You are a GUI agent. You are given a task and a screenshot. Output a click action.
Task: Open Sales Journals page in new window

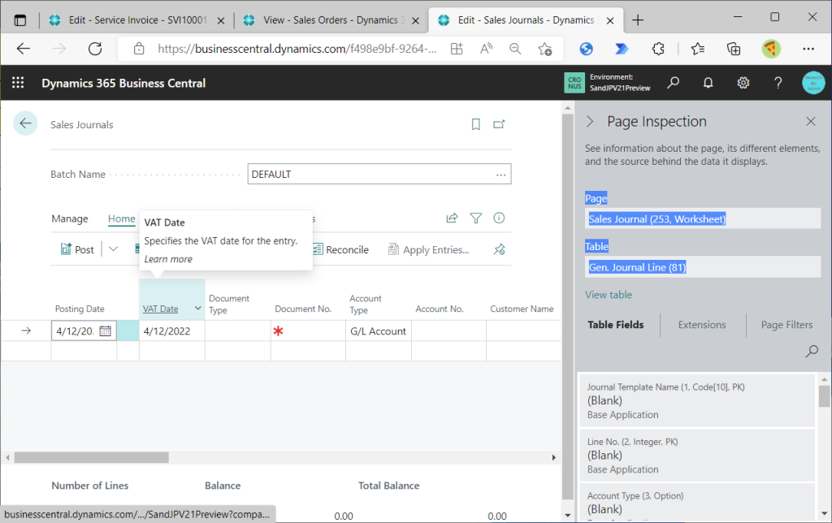(499, 124)
